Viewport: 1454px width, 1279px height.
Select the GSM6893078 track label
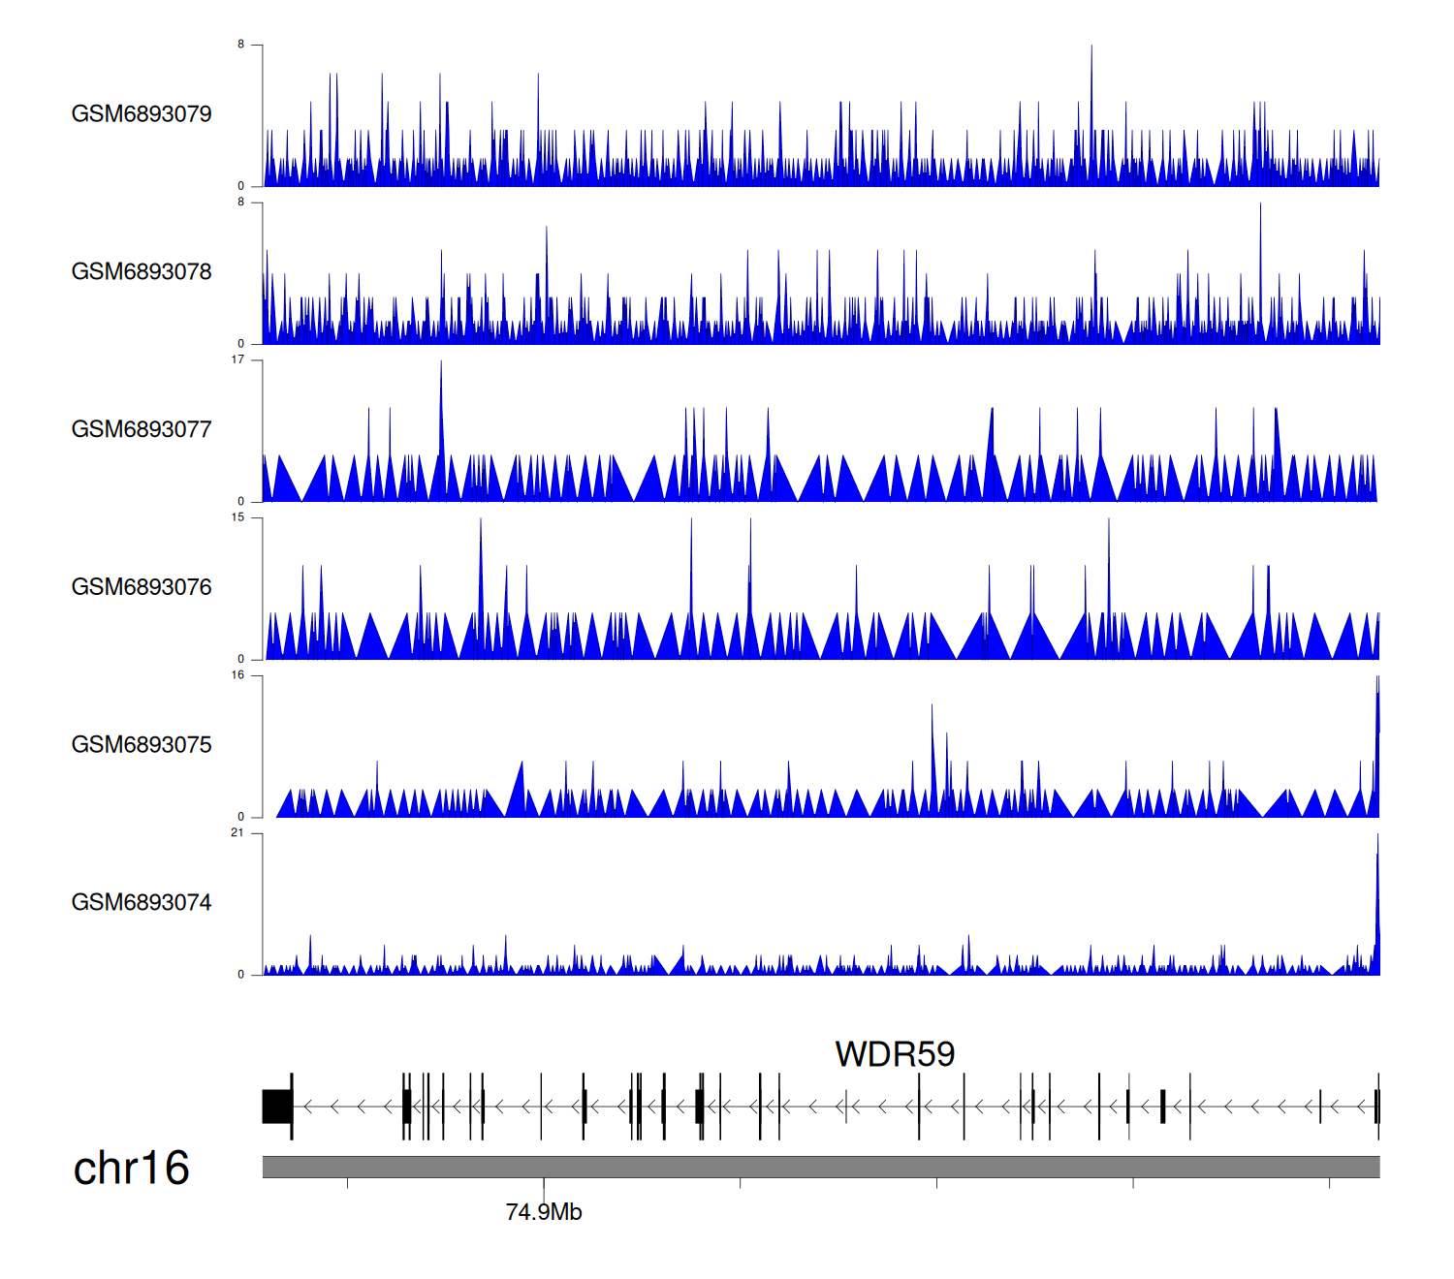point(142,272)
